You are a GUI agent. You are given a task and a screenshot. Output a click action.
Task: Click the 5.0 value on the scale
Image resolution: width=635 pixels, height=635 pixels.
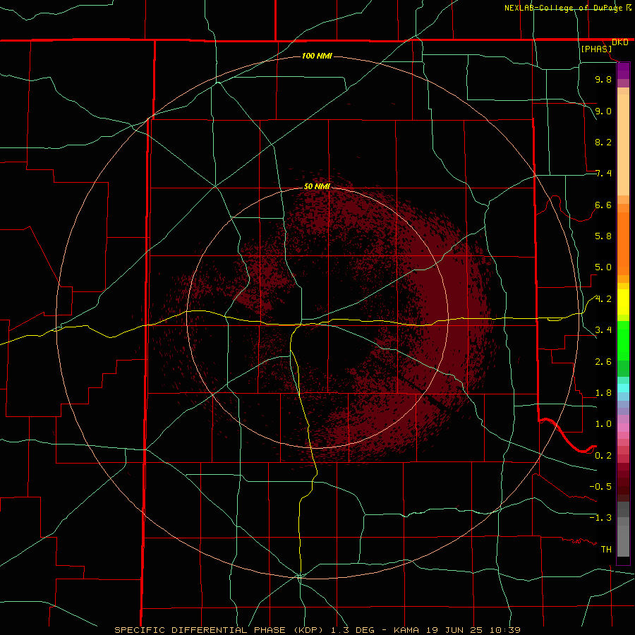pyautogui.click(x=603, y=267)
